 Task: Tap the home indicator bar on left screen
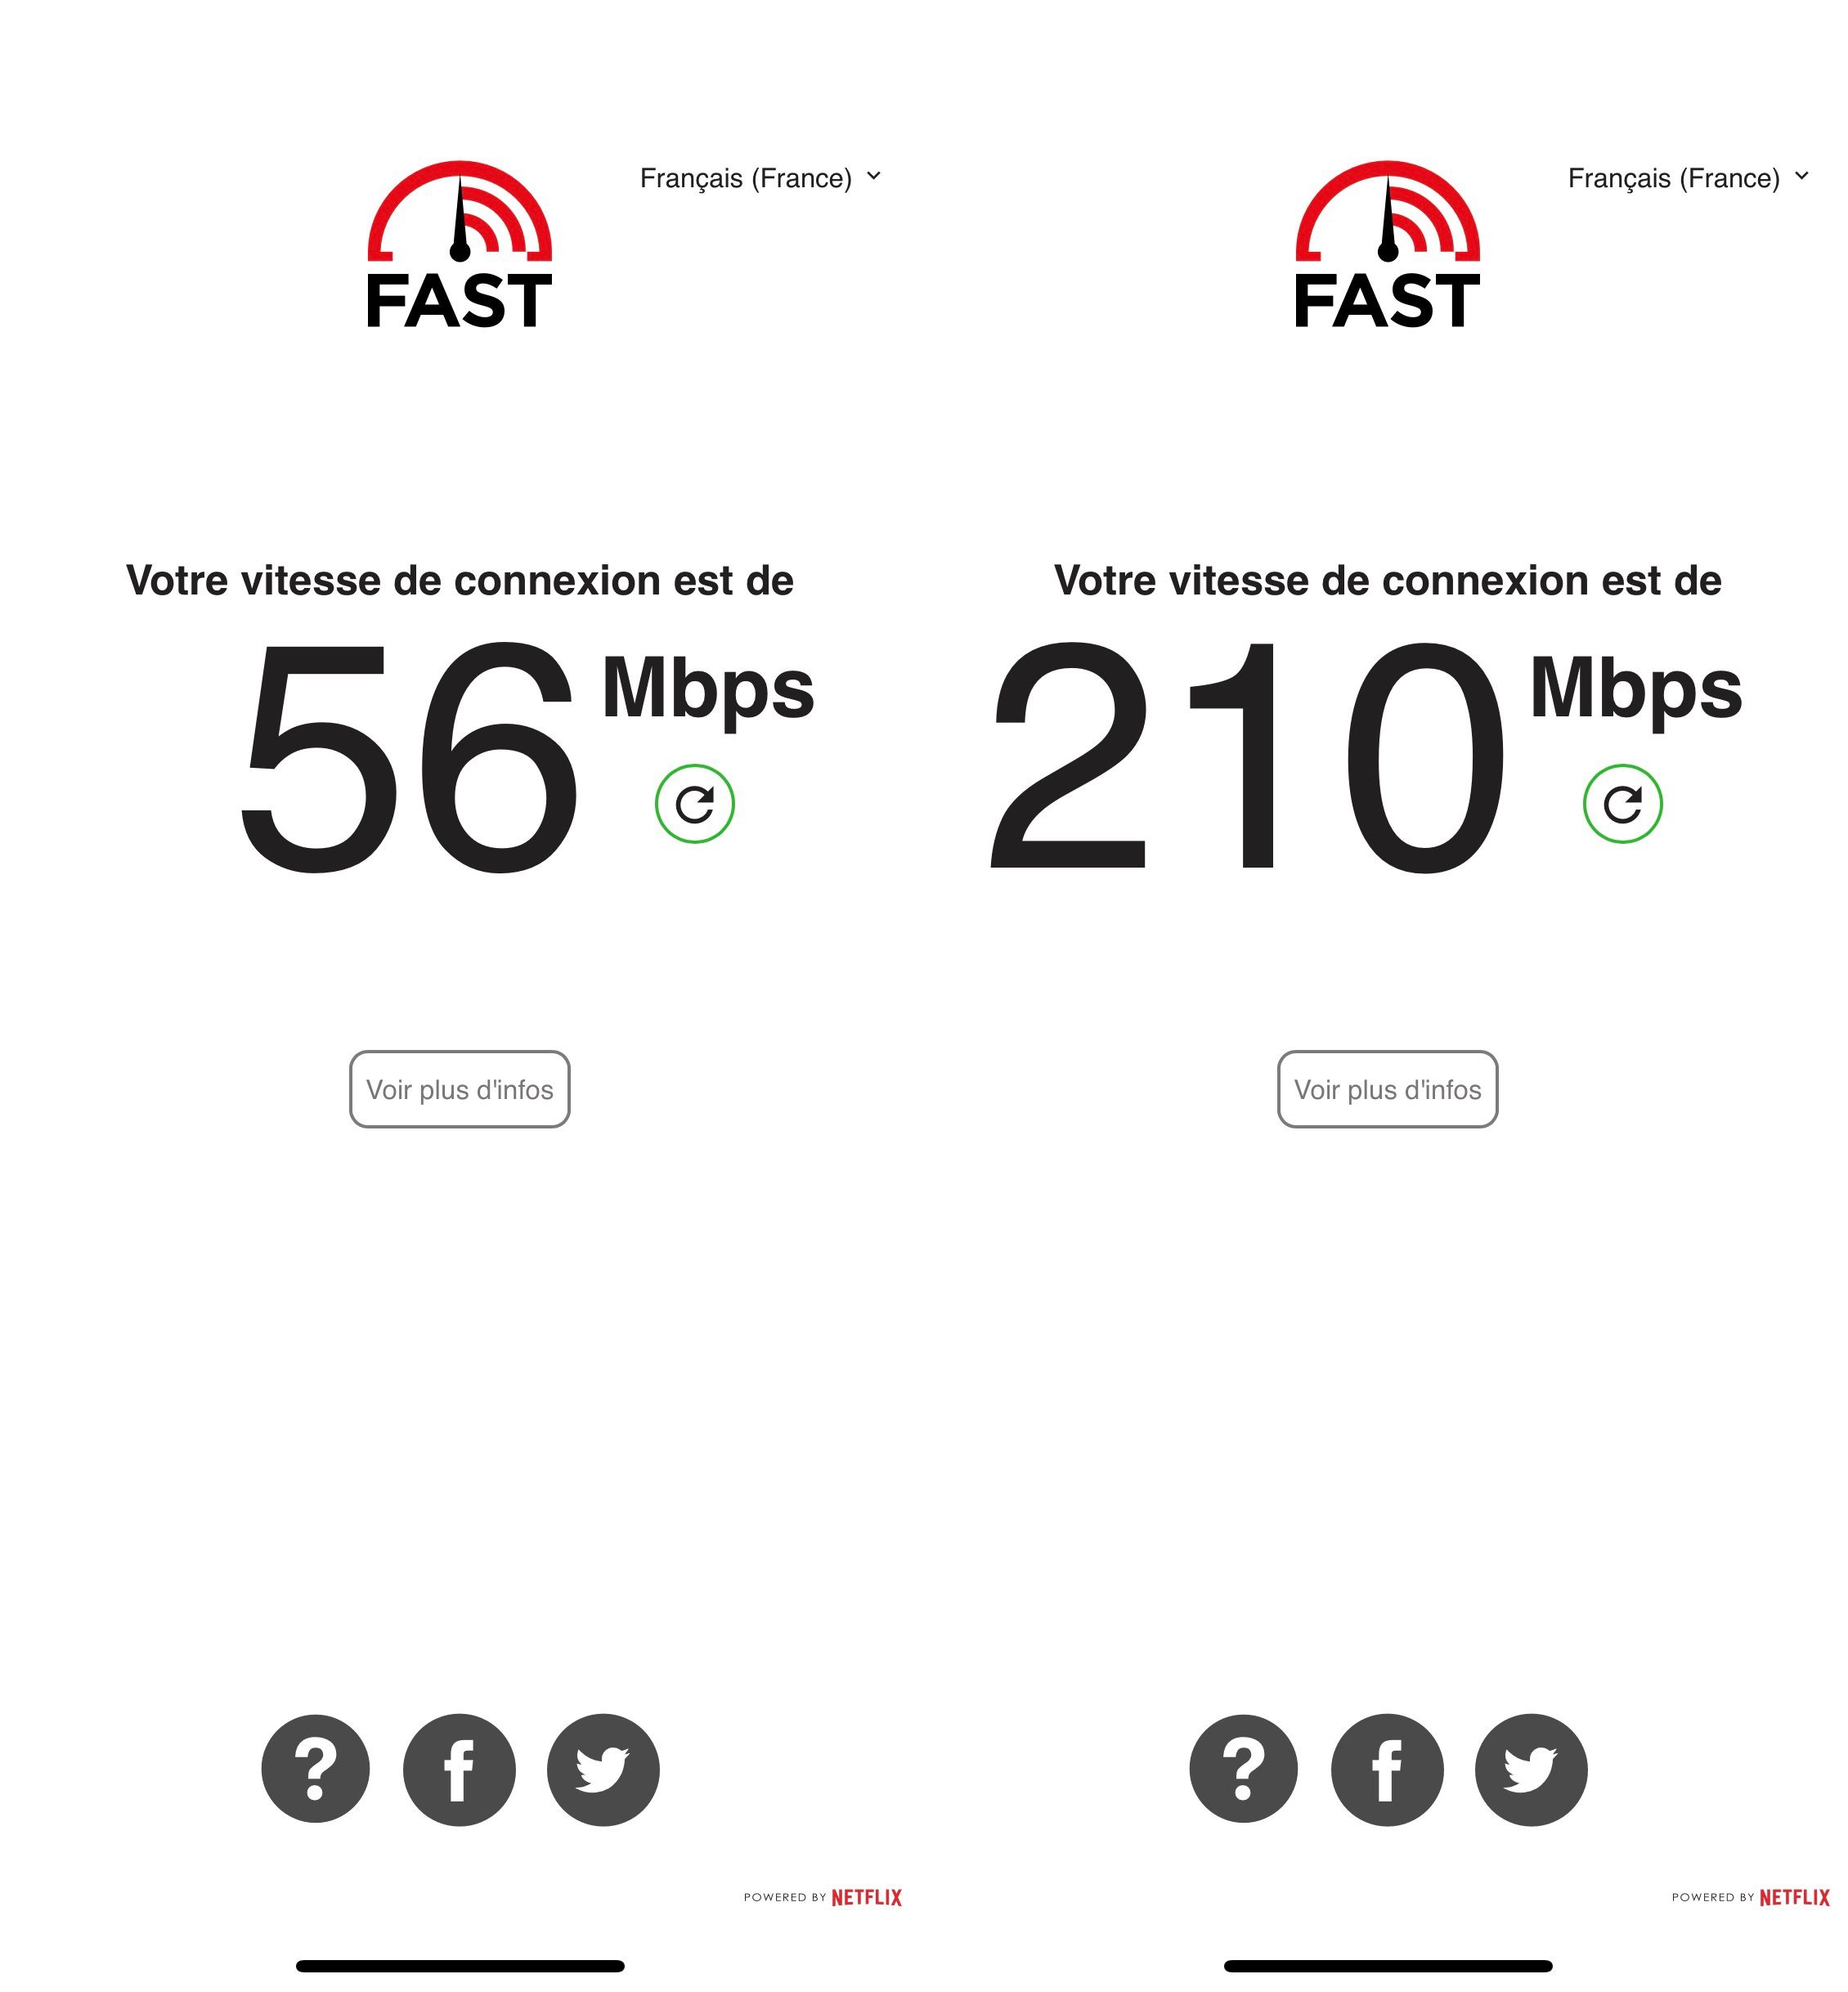pos(460,1966)
